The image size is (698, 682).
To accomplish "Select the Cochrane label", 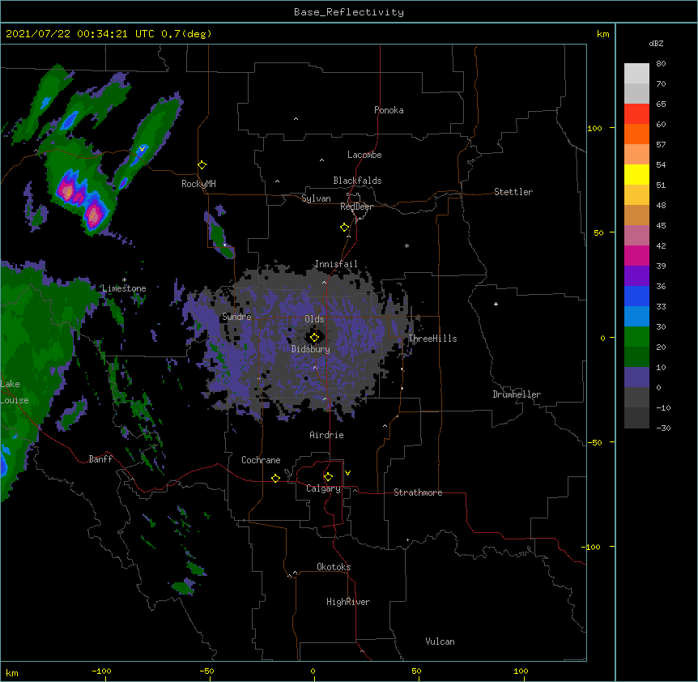I will tap(261, 460).
